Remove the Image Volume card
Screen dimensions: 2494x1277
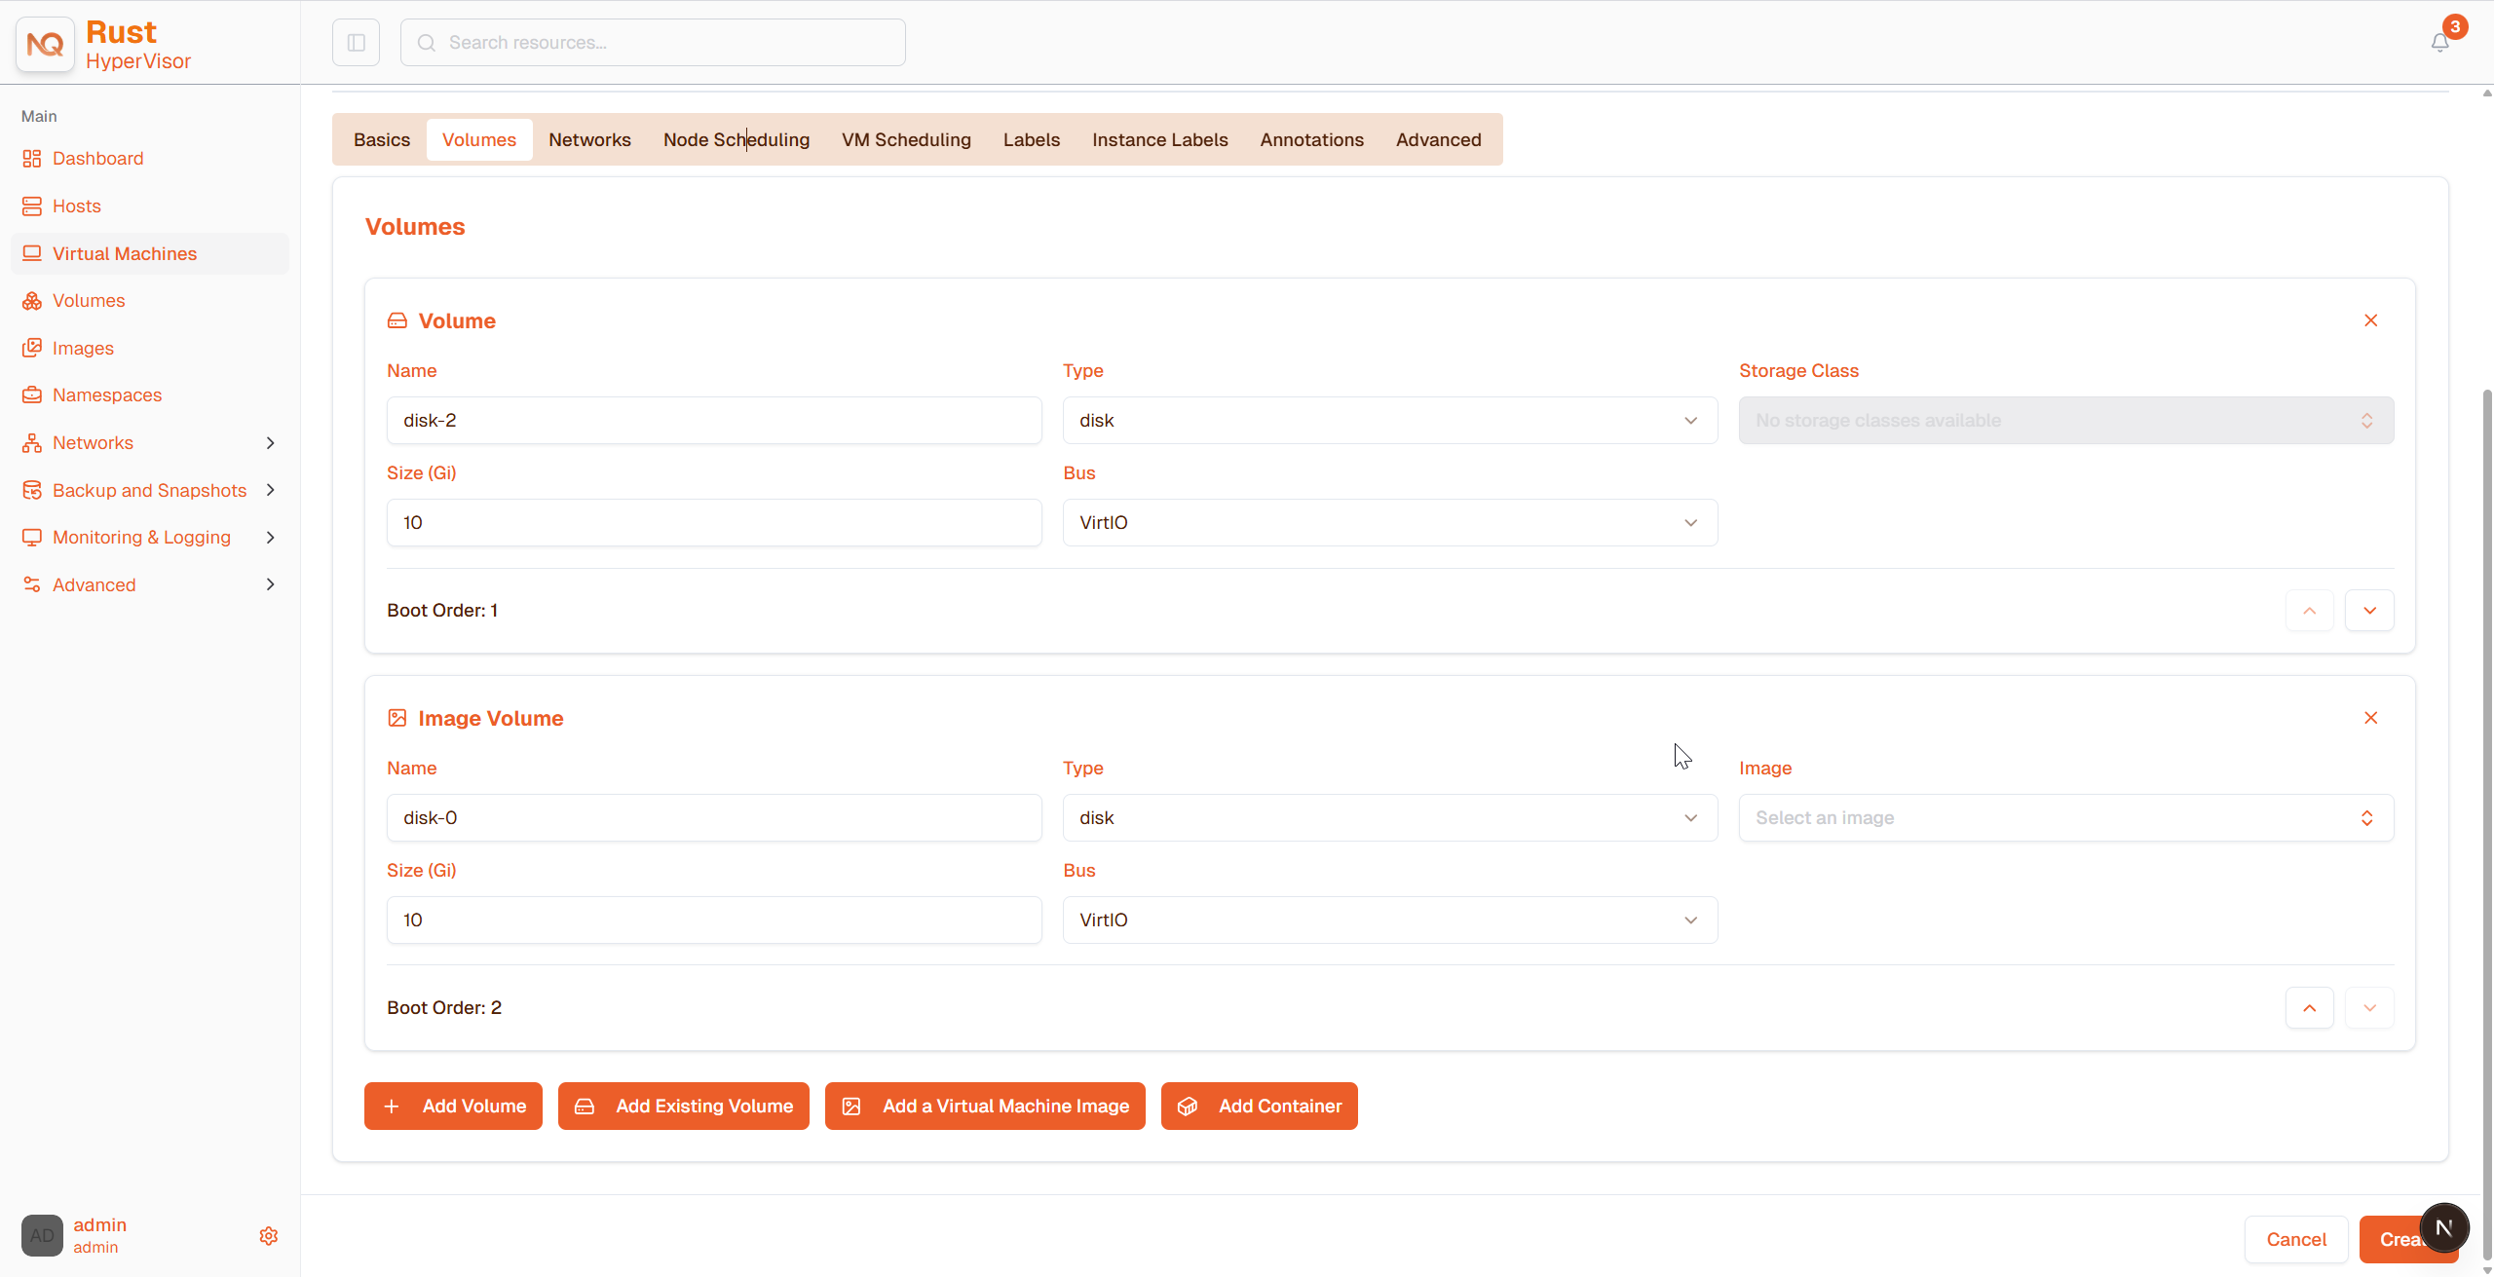pyautogui.click(x=2370, y=718)
